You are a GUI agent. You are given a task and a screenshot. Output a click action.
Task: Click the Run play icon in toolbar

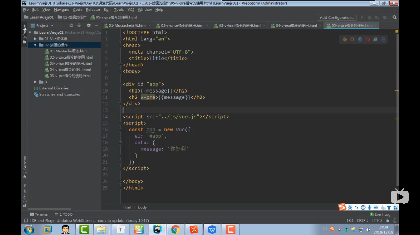click(x=362, y=17)
